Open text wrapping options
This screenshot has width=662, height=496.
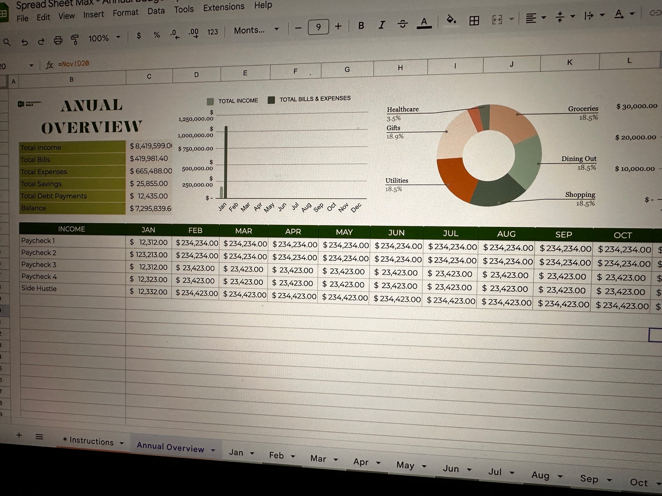tap(594, 16)
